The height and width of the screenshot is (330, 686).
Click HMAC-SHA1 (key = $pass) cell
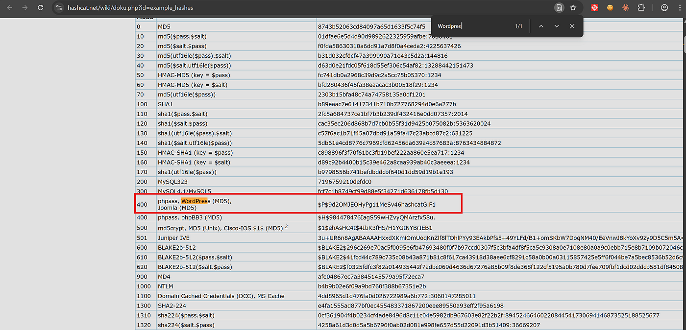tap(236, 153)
